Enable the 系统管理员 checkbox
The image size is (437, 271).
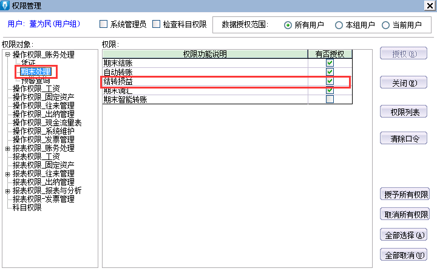click(x=103, y=25)
